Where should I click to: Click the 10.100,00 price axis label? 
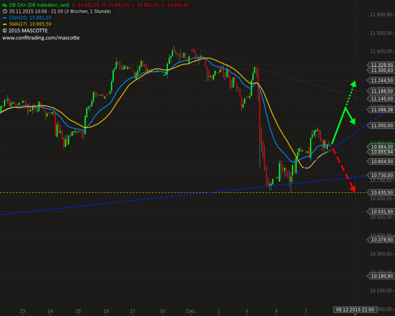coord(381,290)
